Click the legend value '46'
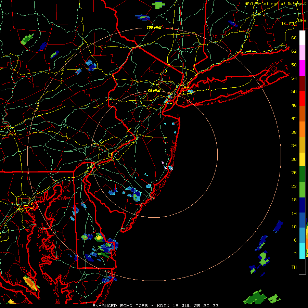This screenshot has width=308, height=308. click(294, 105)
